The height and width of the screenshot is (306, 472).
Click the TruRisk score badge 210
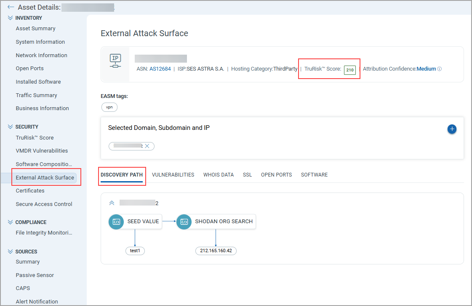(350, 70)
